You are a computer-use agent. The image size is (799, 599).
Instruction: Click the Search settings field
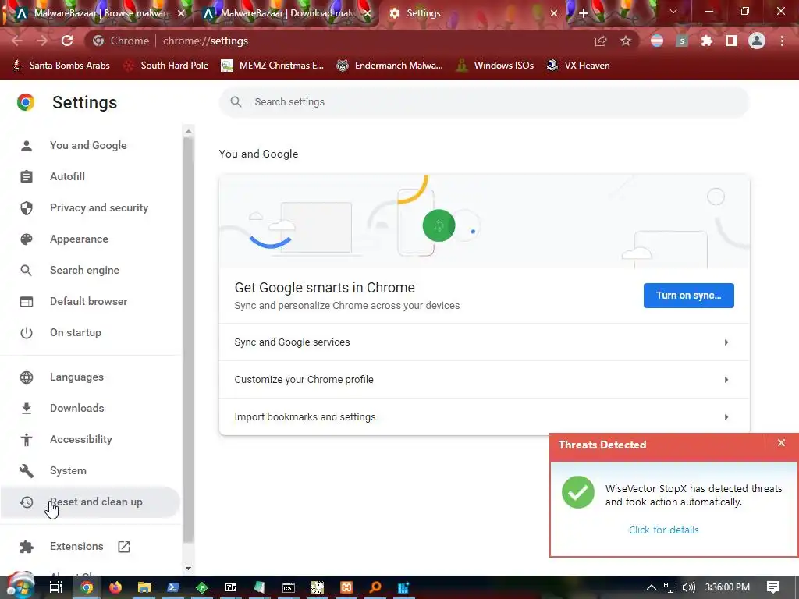point(484,102)
